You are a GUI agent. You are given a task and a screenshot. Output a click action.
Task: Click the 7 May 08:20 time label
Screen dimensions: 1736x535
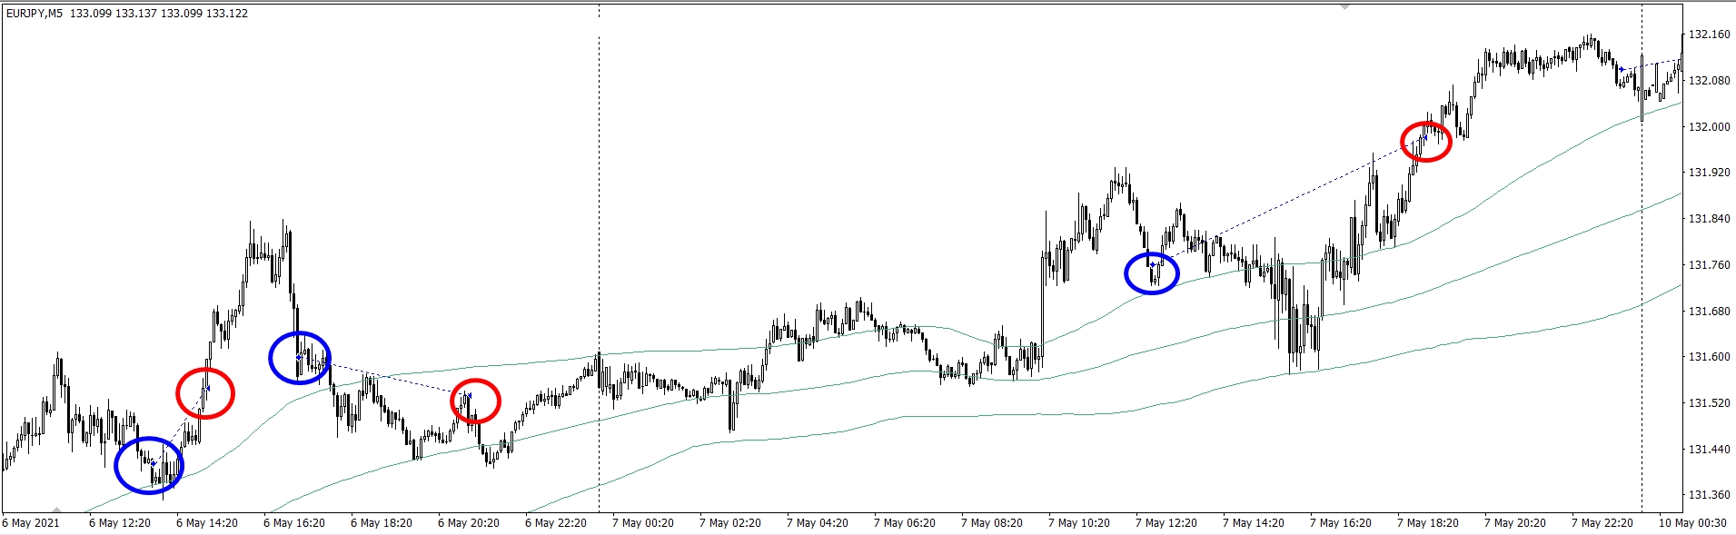point(992,523)
